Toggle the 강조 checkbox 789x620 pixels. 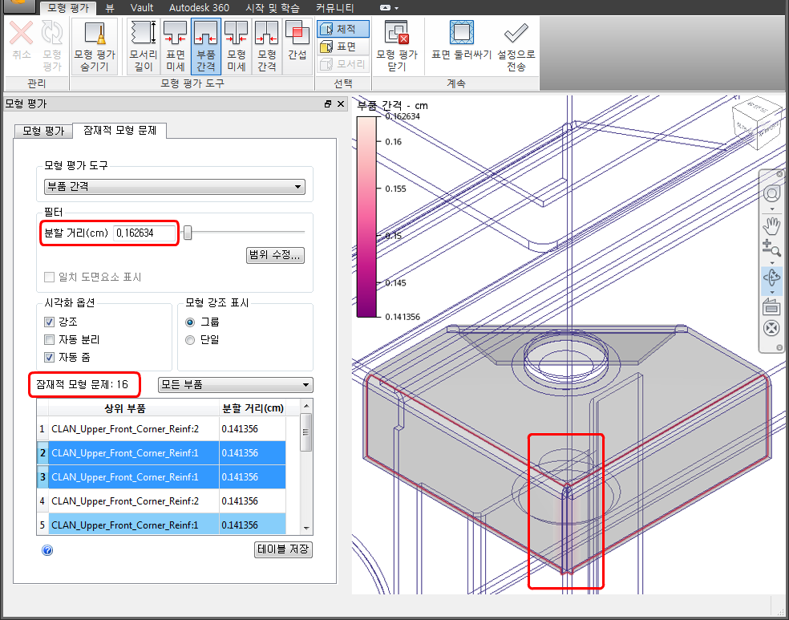(x=50, y=322)
